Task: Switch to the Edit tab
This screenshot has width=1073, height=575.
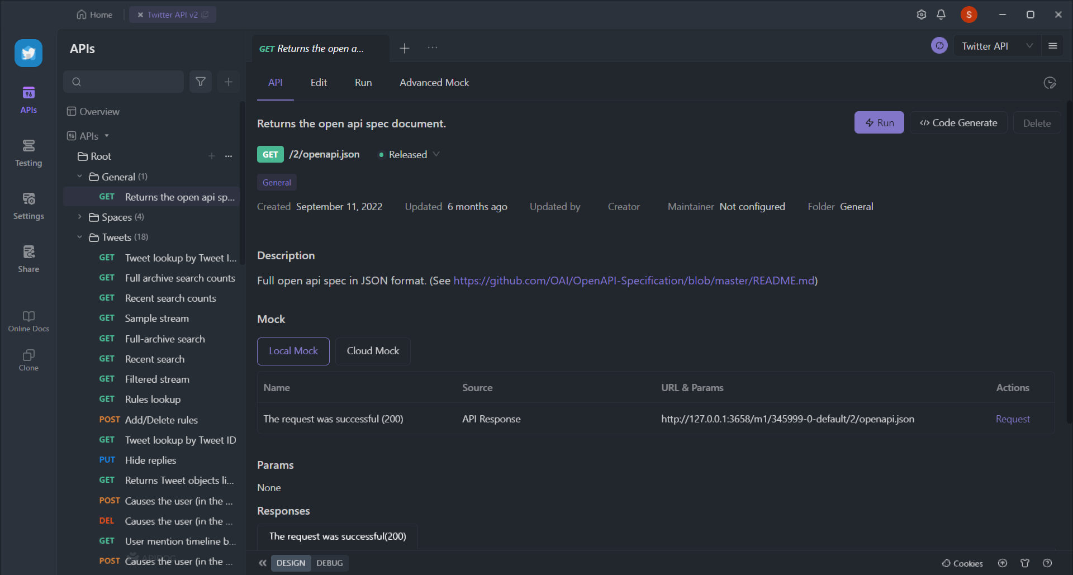Action: [319, 82]
